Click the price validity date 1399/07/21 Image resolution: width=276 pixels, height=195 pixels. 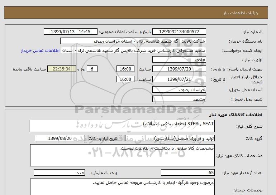pyautogui.click(x=179, y=79)
